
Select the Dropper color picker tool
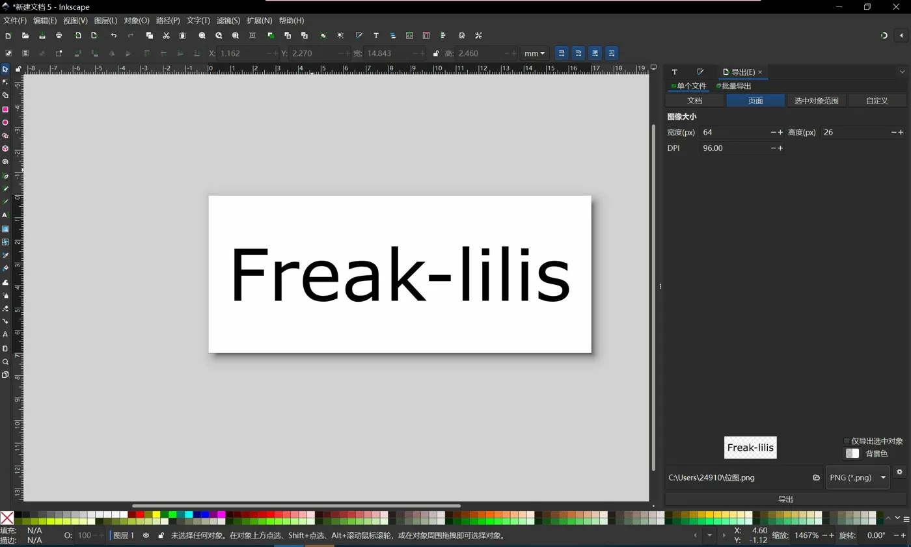pos(5,255)
